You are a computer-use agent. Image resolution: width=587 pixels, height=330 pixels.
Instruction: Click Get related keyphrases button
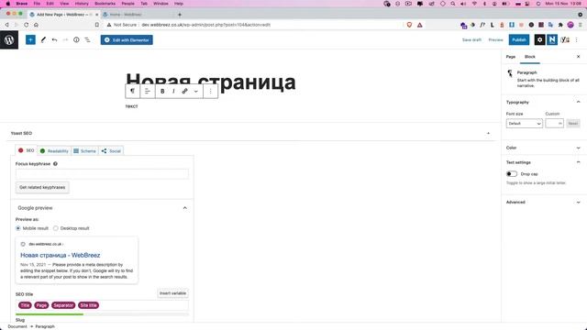pyautogui.click(x=42, y=187)
